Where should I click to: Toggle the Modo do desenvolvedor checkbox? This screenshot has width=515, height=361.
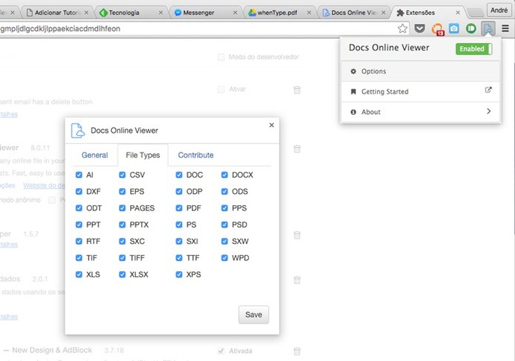click(x=221, y=57)
